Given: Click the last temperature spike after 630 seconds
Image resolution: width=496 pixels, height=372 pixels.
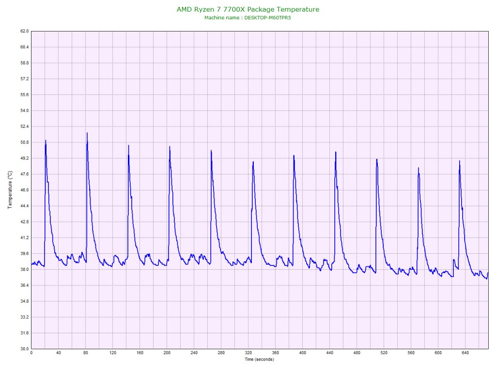Looking at the screenshot, I should click(459, 161).
